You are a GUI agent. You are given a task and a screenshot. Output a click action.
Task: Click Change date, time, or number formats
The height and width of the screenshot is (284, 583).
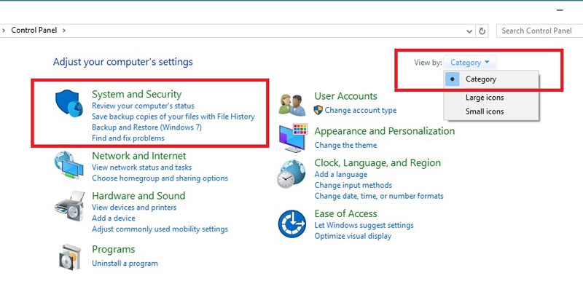pyautogui.click(x=379, y=196)
